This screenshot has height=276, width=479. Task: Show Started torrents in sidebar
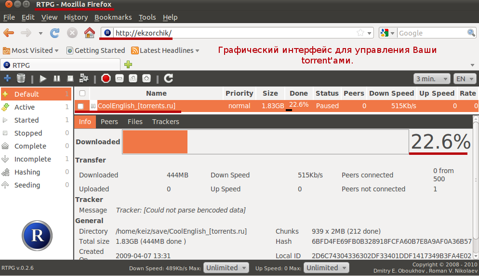[36, 120]
